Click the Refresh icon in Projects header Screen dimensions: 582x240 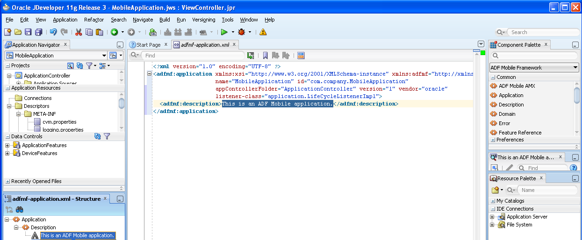click(x=79, y=66)
